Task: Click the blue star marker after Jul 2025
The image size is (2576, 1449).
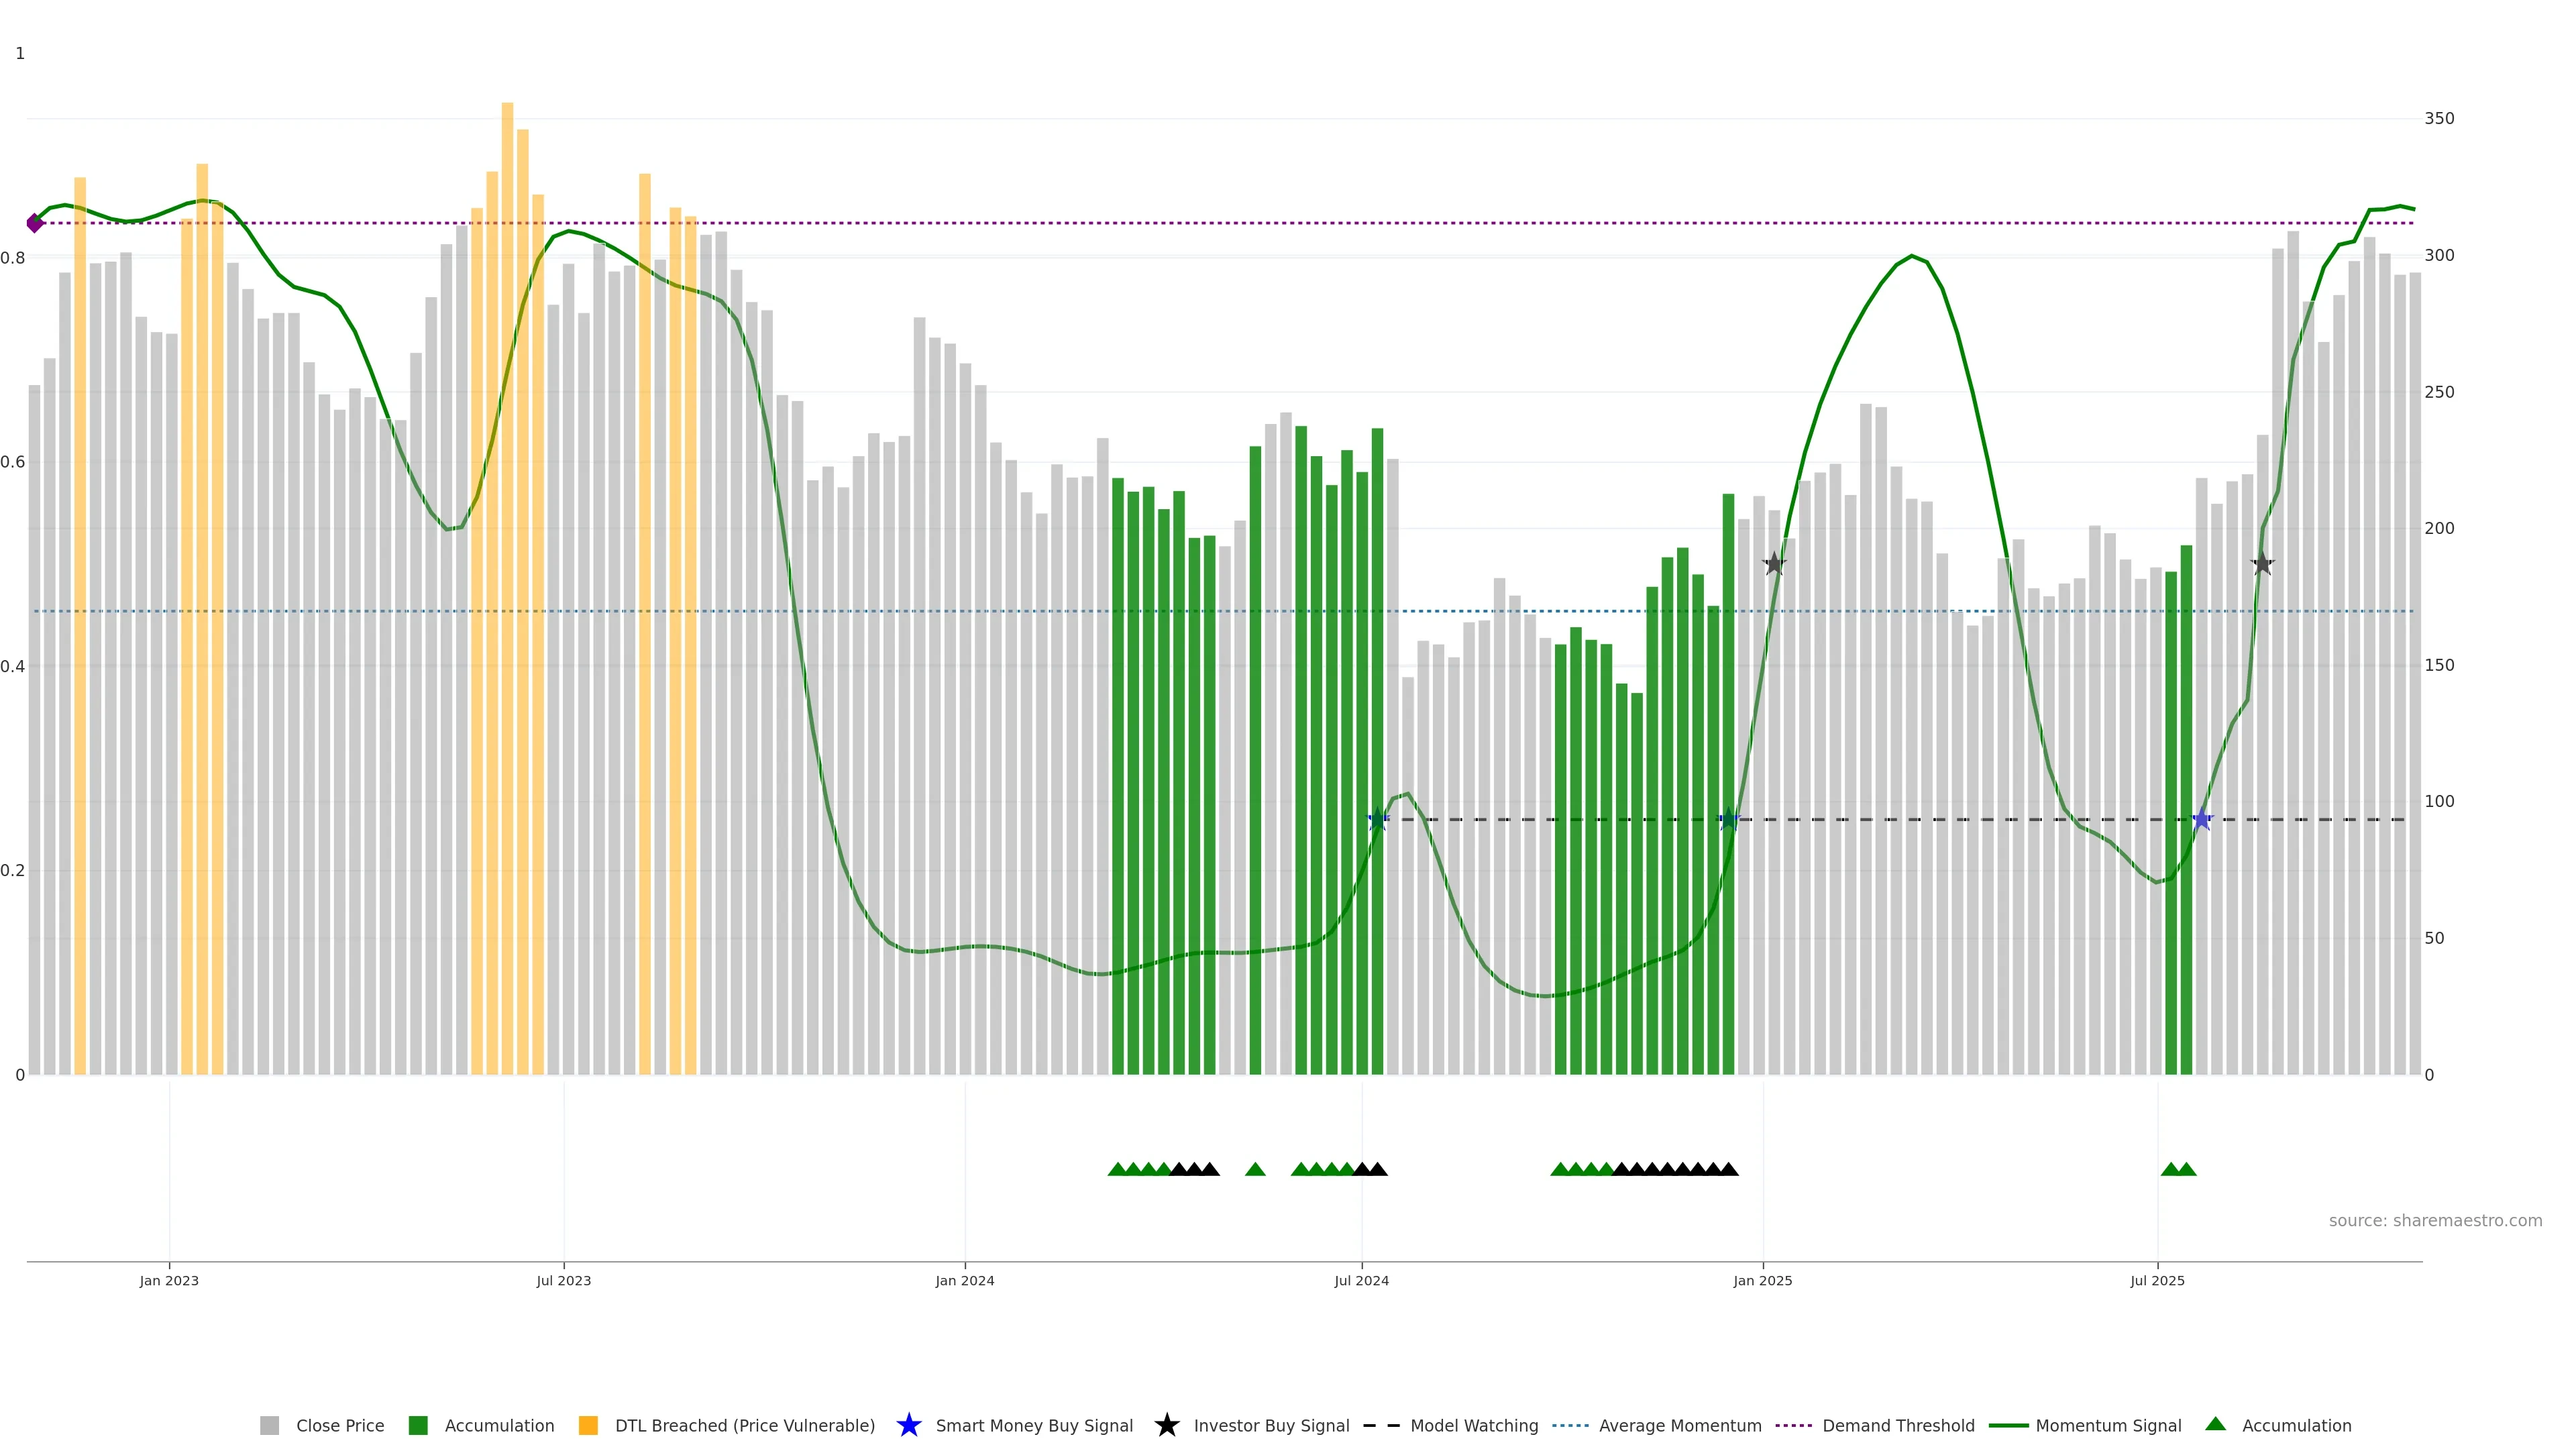Action: [2201, 820]
